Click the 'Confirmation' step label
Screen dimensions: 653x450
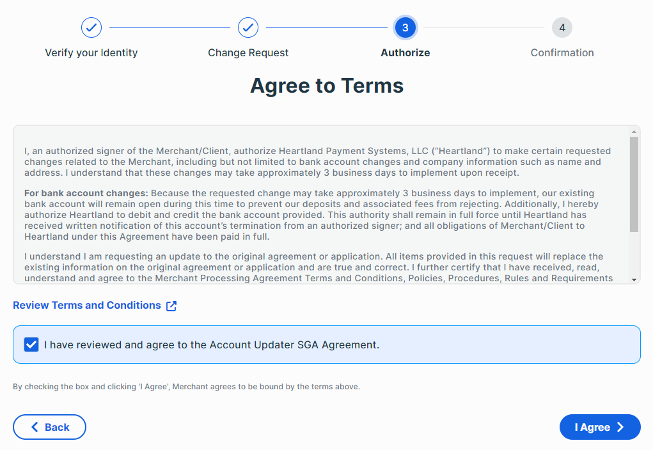pyautogui.click(x=562, y=53)
